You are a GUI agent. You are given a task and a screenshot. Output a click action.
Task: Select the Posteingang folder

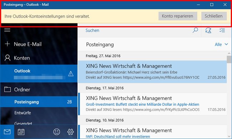click(x=39, y=102)
